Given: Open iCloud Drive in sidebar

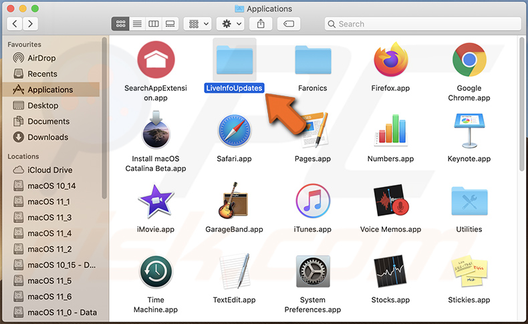Looking at the screenshot, I should click(51, 170).
